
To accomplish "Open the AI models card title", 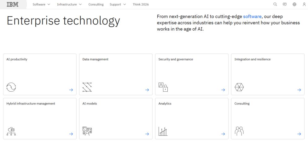I will point(90,103).
